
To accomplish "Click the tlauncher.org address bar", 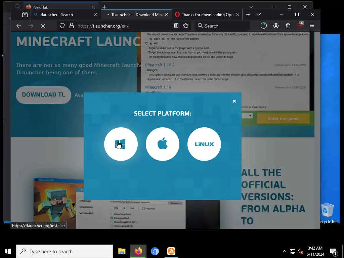I will [124, 26].
